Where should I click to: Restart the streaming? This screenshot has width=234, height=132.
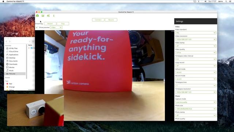click(x=50, y=23)
